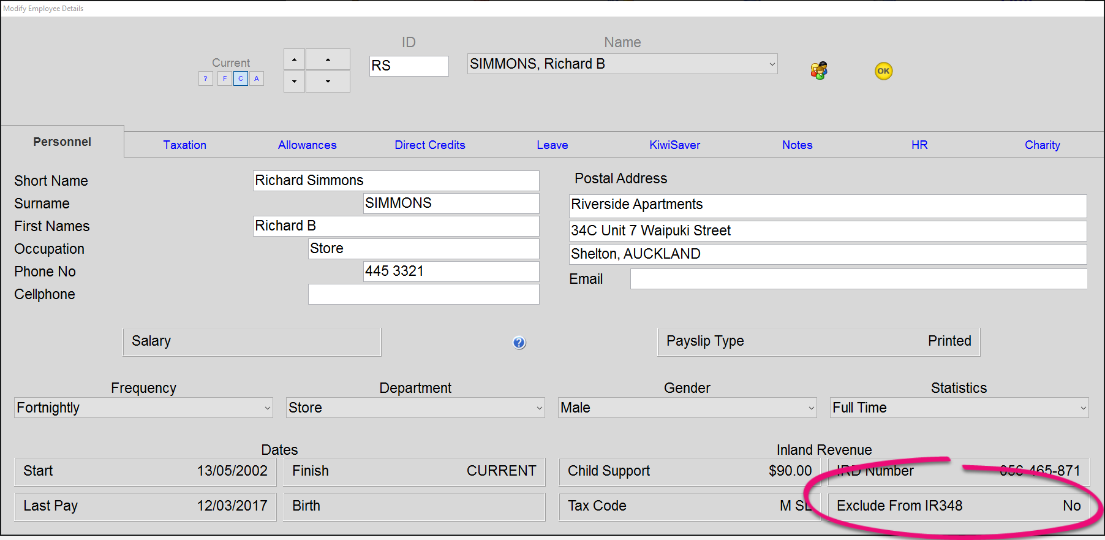
Task: Click the employee group people icon
Action: [x=819, y=70]
